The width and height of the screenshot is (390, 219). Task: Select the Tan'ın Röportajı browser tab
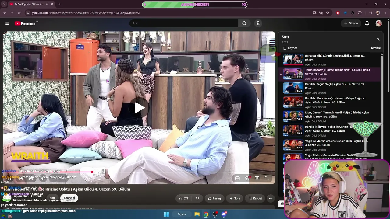pos(31,4)
